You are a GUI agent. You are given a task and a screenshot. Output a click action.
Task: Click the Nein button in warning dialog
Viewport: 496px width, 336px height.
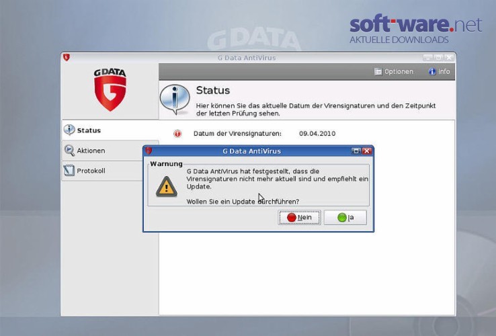pyautogui.click(x=299, y=217)
